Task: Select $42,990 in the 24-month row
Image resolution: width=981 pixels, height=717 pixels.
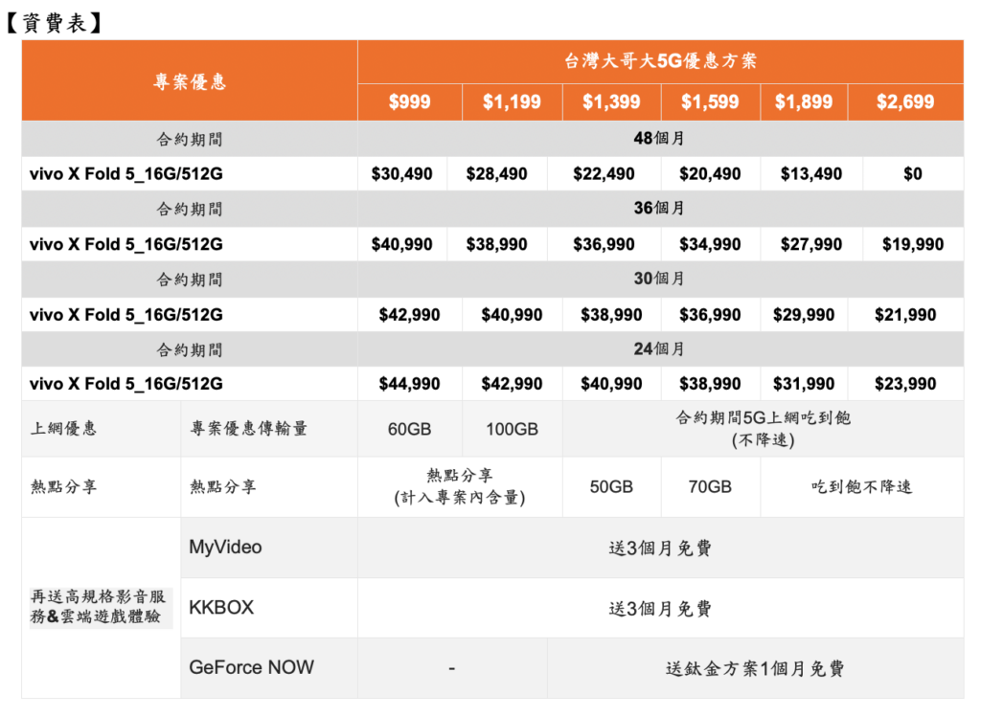Action: coord(512,384)
